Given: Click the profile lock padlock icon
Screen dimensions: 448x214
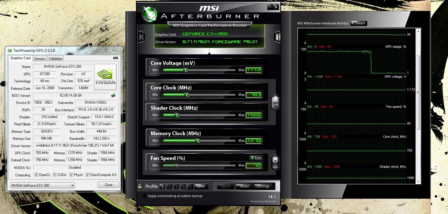Looking at the screenshot, I should point(140,186).
